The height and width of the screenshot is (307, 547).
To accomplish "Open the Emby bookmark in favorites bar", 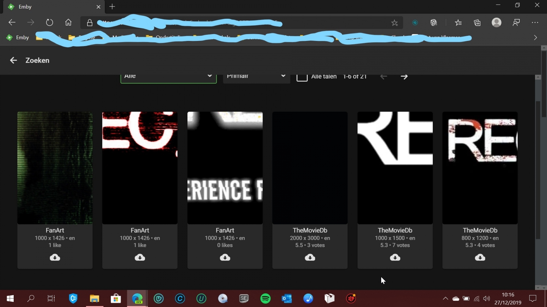I will pyautogui.click(x=18, y=38).
